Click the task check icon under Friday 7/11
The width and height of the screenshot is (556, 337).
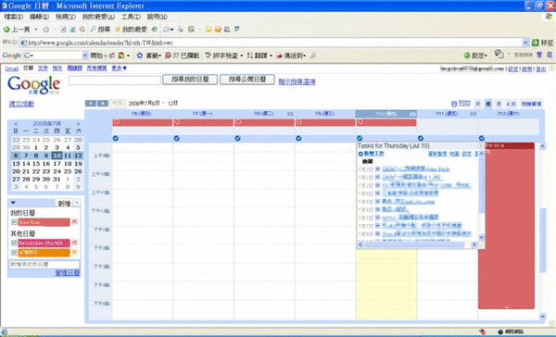[x=421, y=138]
